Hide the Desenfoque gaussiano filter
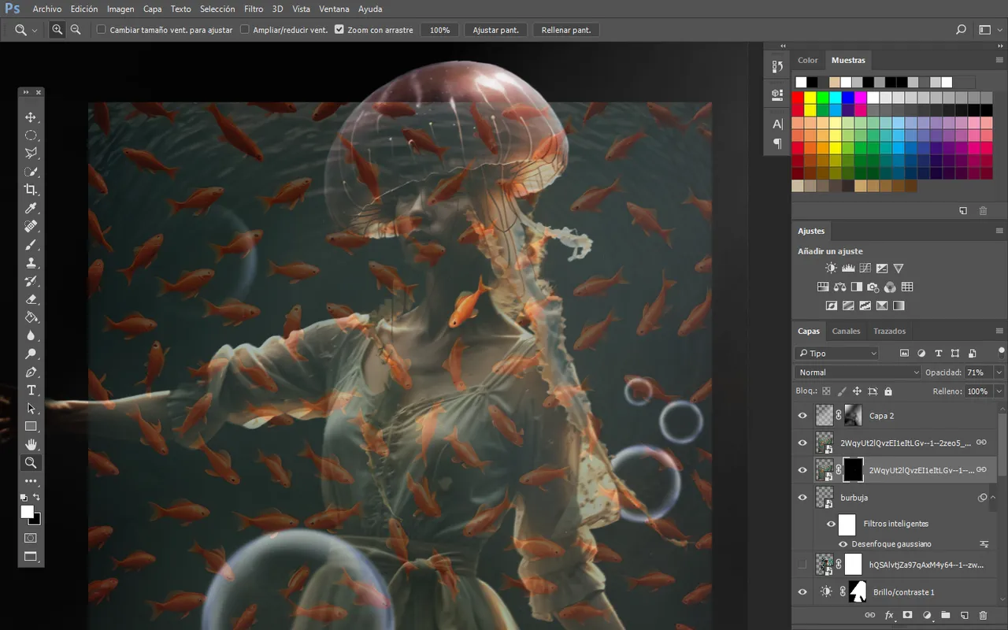 (843, 544)
